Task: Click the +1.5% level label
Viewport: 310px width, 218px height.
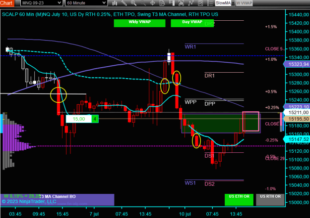Action: tap(271, 27)
